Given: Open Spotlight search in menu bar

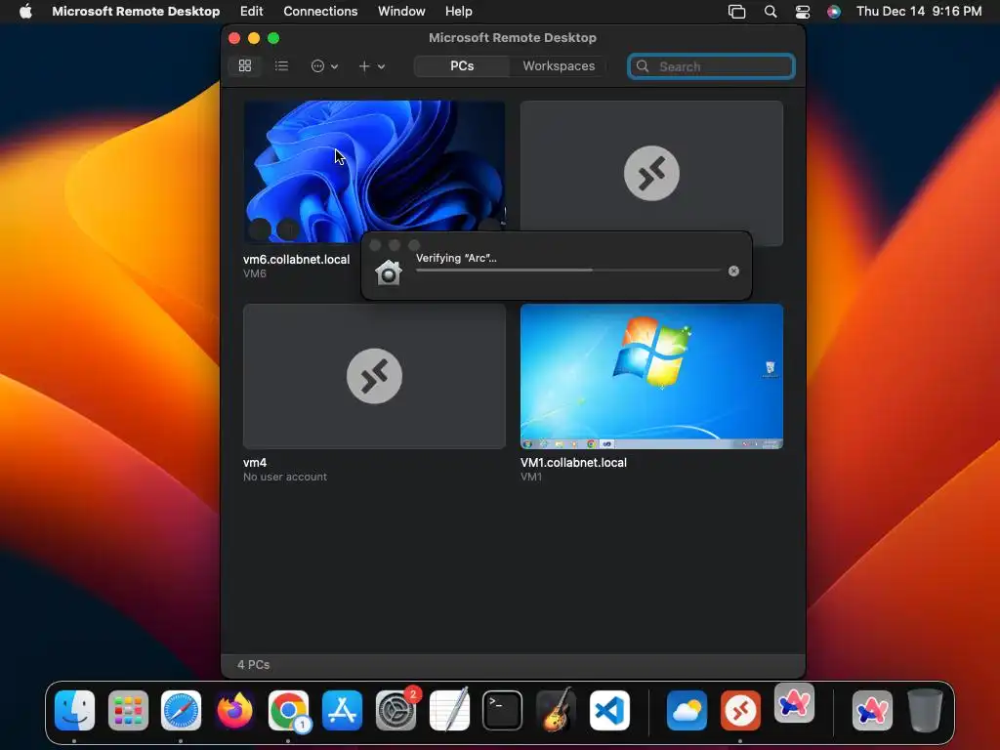Looking at the screenshot, I should [771, 12].
